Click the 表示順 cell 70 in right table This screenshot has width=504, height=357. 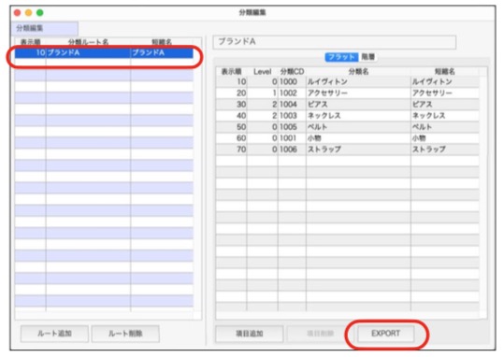(x=232, y=150)
